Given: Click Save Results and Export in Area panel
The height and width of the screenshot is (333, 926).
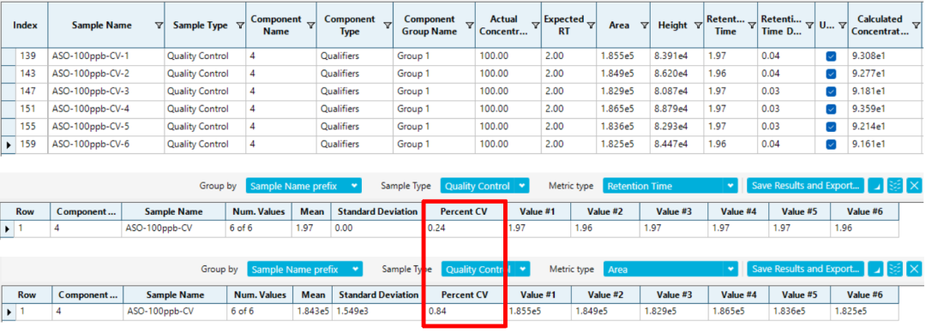Looking at the screenshot, I should 805,269.
